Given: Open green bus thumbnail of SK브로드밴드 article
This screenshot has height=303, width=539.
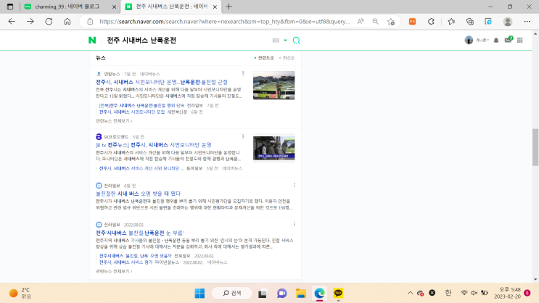Looking at the screenshot, I should pos(274,148).
